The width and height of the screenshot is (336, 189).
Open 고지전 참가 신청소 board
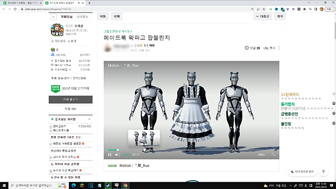click(65, 157)
